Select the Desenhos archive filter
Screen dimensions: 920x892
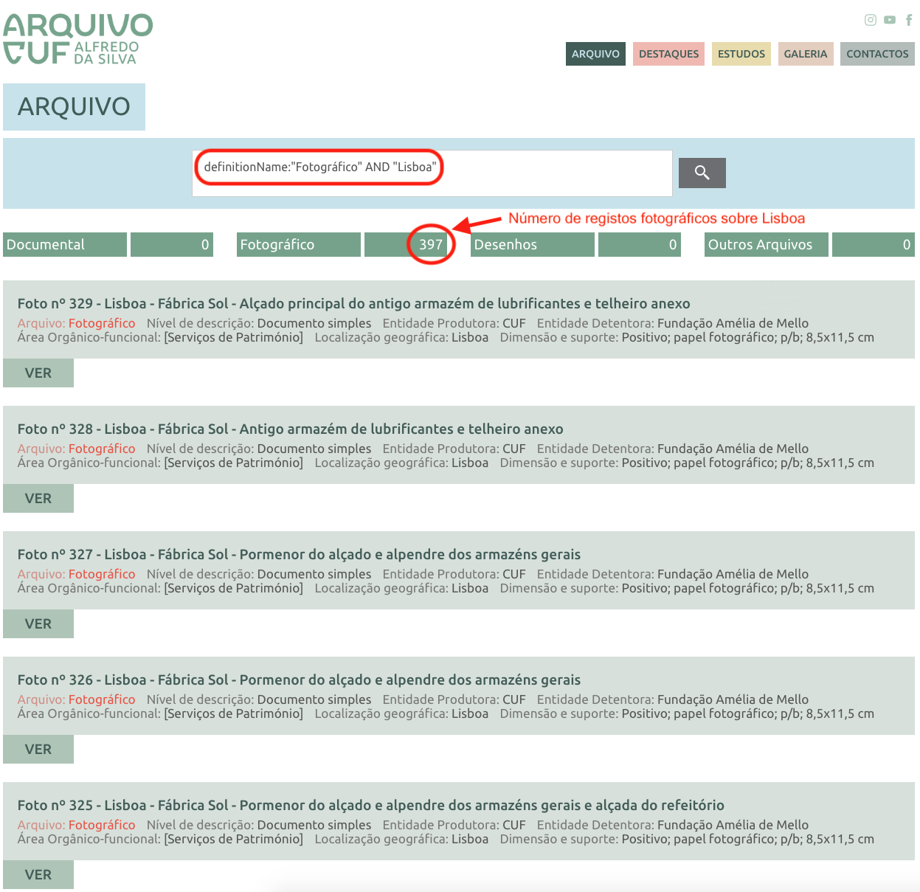point(533,245)
